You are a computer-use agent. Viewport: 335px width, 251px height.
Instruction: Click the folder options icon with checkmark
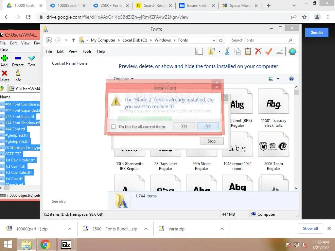pos(211,51)
